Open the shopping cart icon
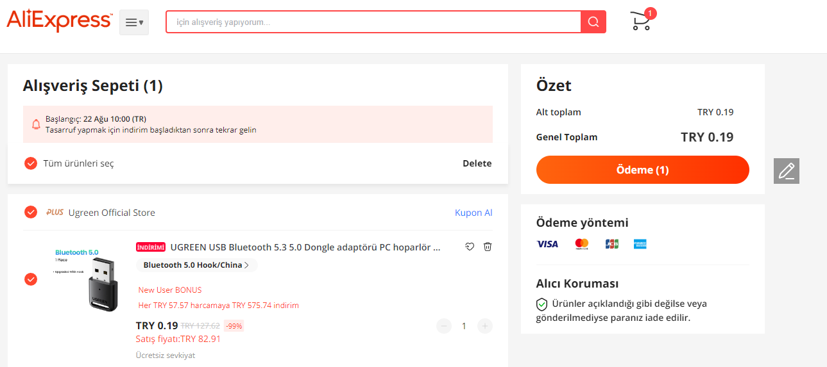Viewport: 827px width, 367px height. (x=641, y=21)
